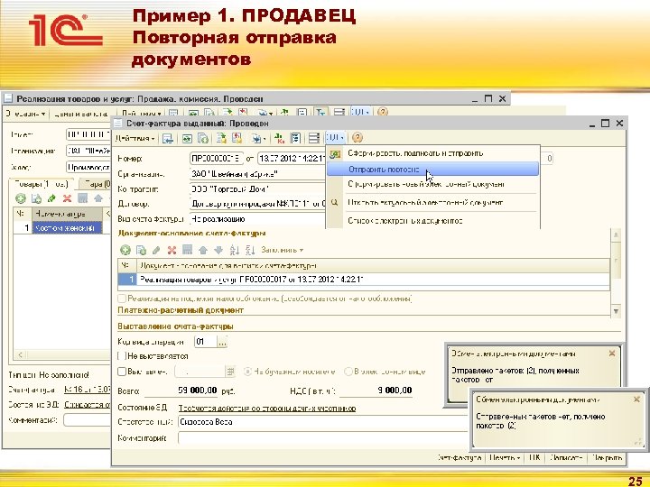This screenshot has width=650, height=487.
Task: Open the Счет-фактура link in the Реализация window
Action: point(88,390)
